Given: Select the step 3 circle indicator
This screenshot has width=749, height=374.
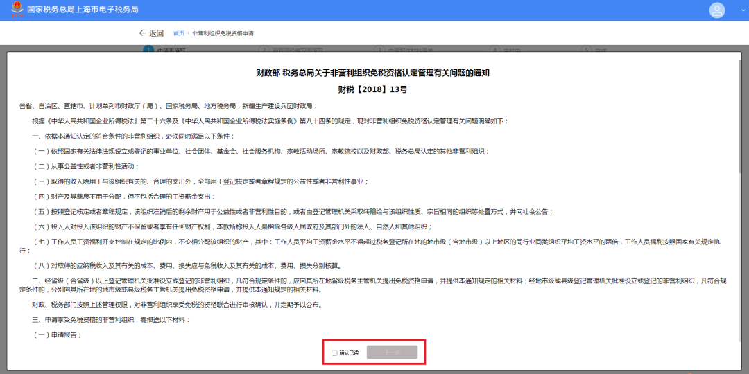Looking at the screenshot, I should [x=379, y=50].
